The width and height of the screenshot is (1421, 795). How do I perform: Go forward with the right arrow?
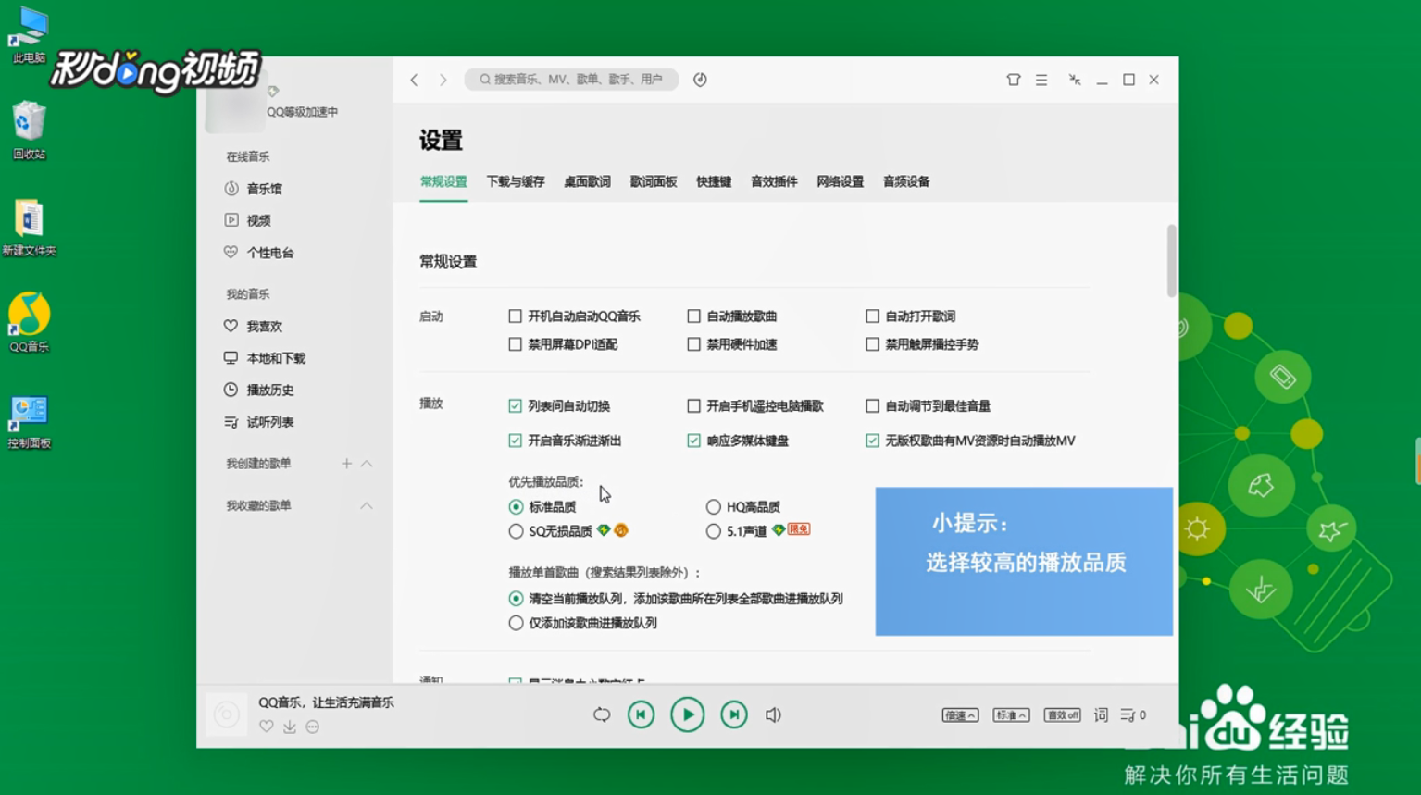tap(443, 80)
